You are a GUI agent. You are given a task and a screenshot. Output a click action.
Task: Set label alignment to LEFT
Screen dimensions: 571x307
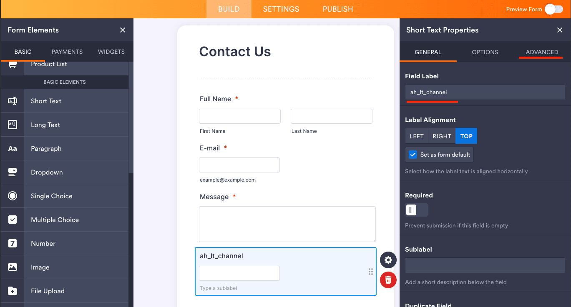pos(416,136)
